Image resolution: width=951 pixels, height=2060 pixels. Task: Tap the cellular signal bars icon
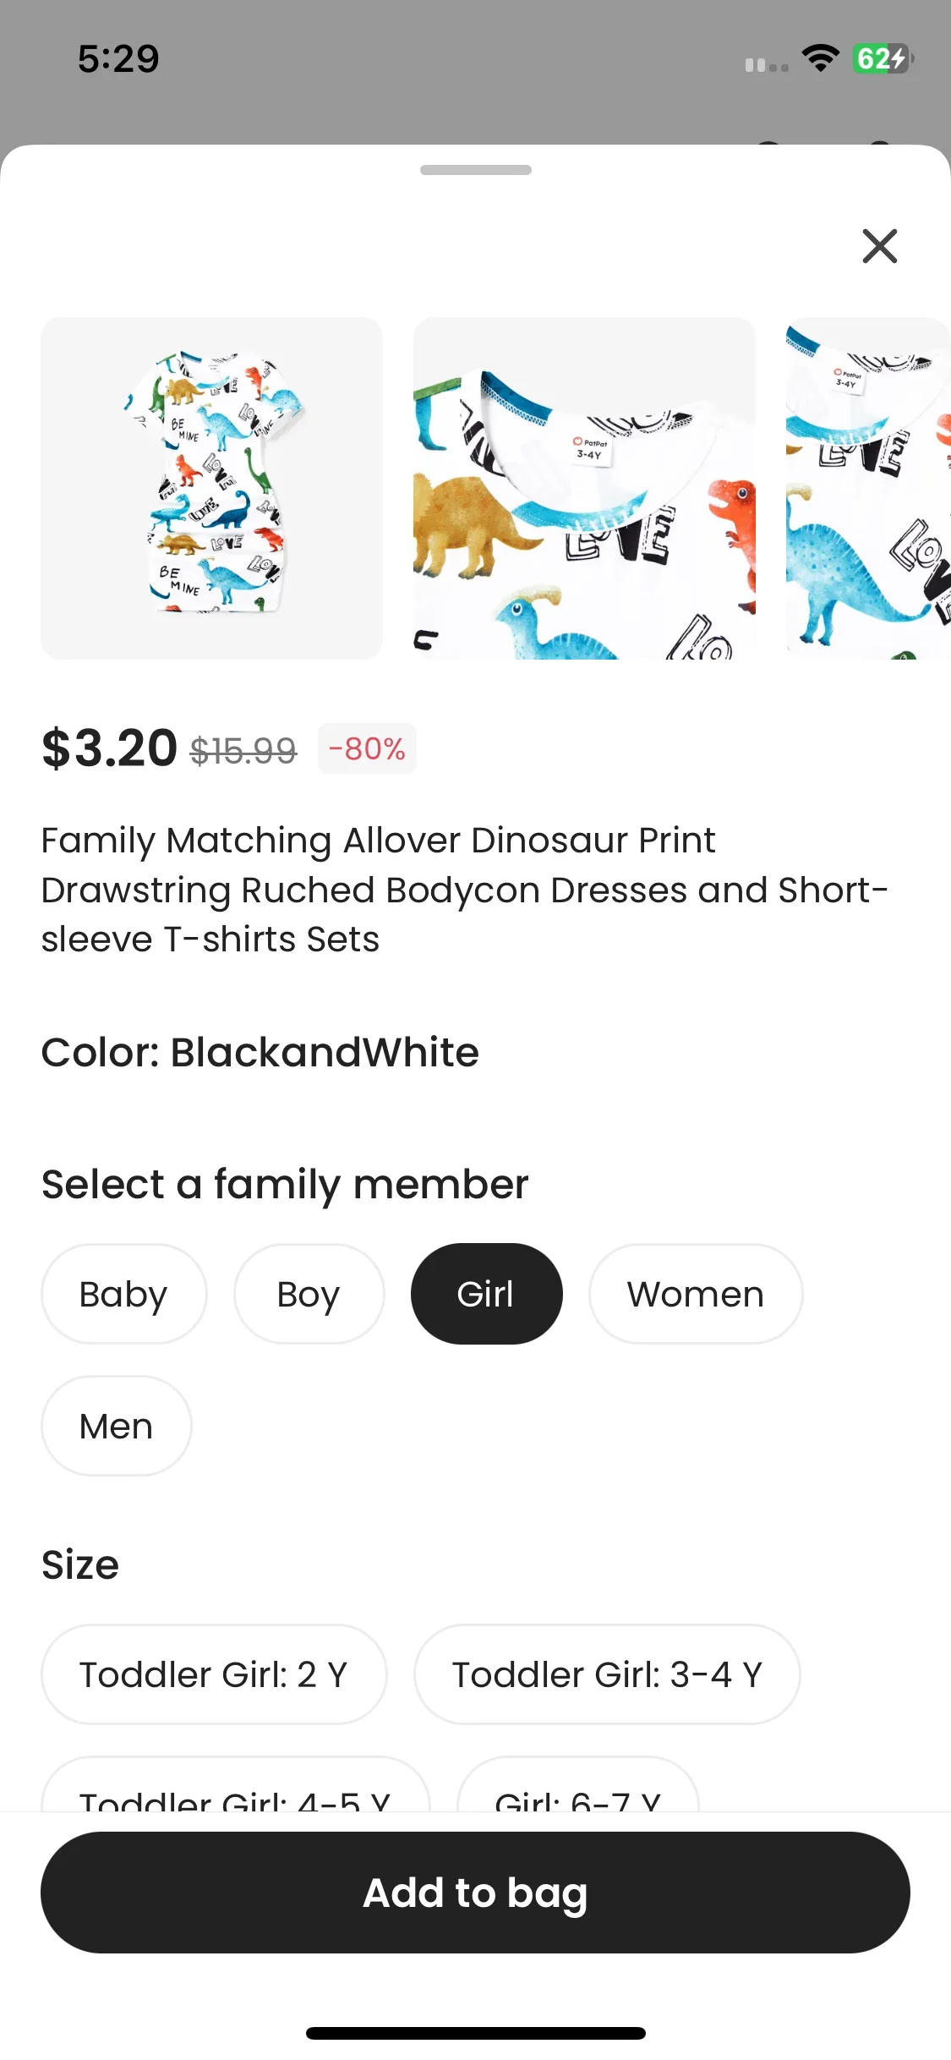(766, 64)
